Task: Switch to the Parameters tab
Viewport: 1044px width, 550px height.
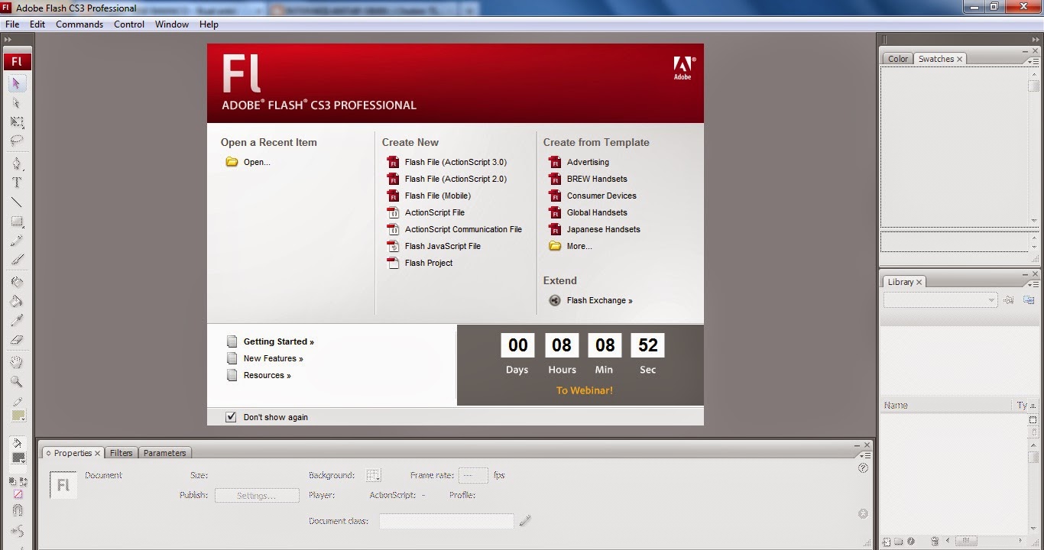Action: click(164, 453)
